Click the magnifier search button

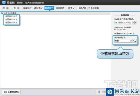pyautogui.click(x=135, y=41)
